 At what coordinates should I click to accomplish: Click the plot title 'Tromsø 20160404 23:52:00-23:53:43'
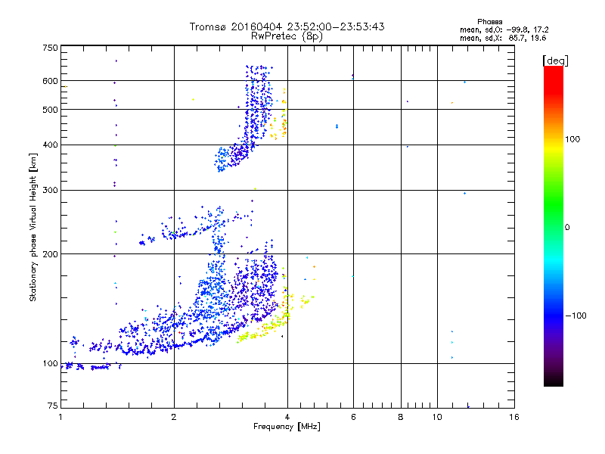287,26
